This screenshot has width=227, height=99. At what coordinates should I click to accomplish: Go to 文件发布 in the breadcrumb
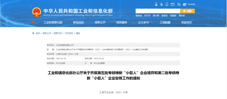[x=69, y=33]
